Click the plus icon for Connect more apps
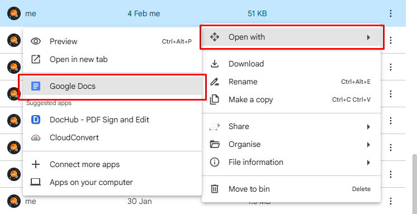Screen dimensions: 417x214 36,164
